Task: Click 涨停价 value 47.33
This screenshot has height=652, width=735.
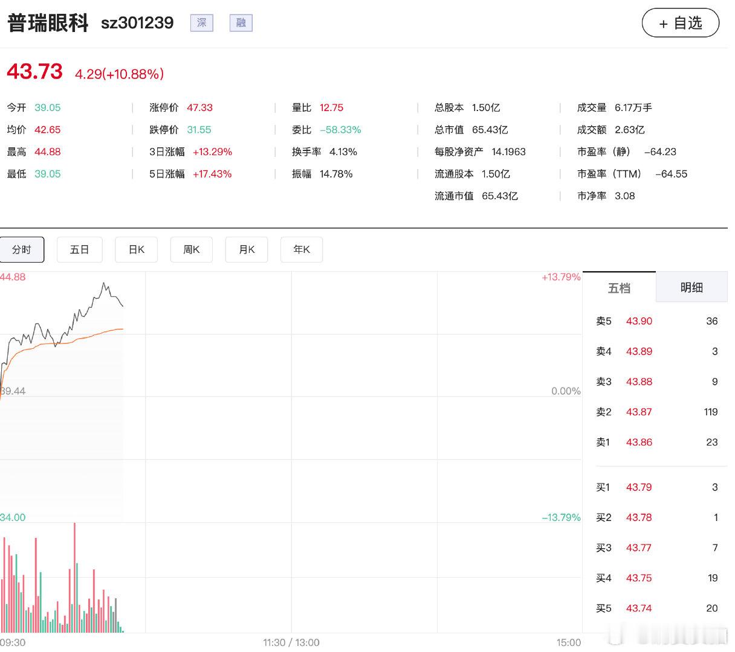Action: 199,107
